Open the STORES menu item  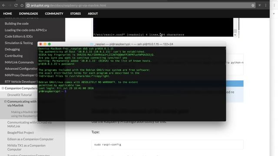pos(75,13)
